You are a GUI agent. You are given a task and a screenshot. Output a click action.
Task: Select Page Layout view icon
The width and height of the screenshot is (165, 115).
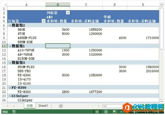(106, 112)
